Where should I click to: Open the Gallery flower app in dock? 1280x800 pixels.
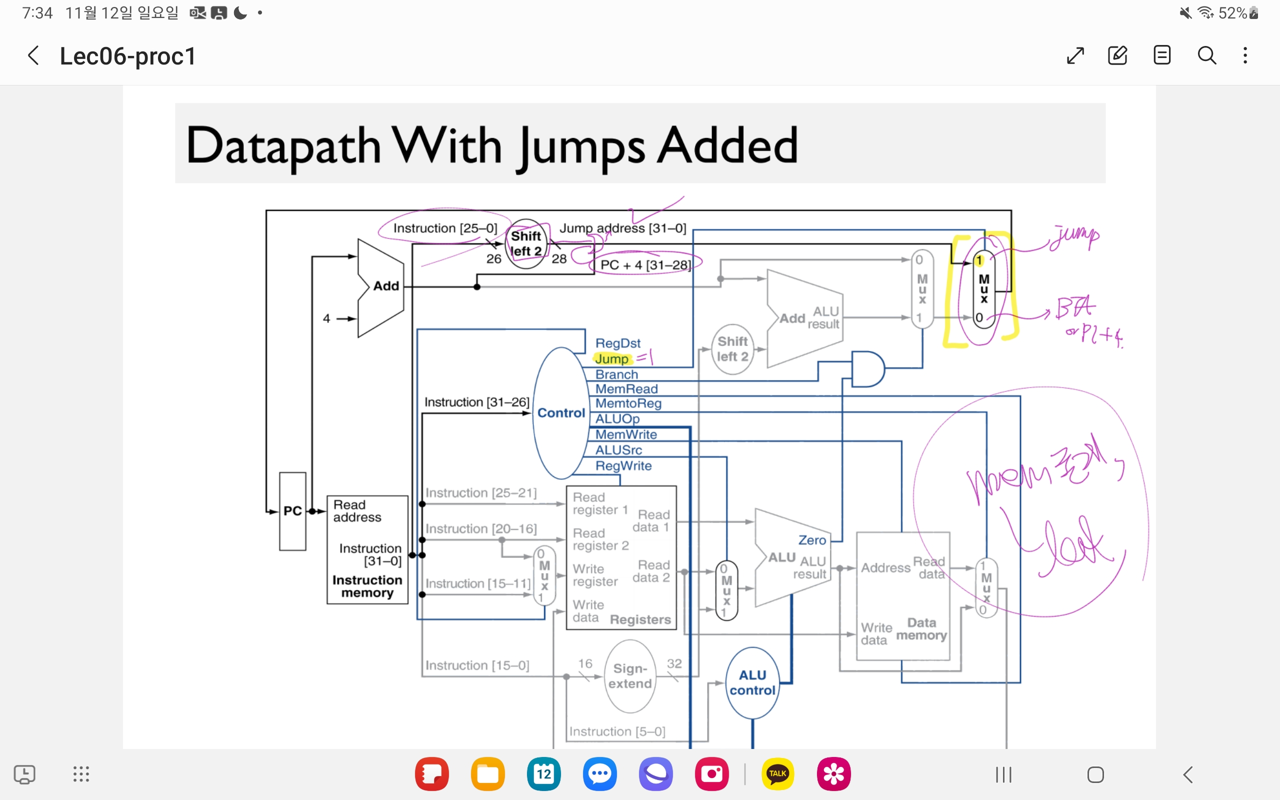(833, 774)
